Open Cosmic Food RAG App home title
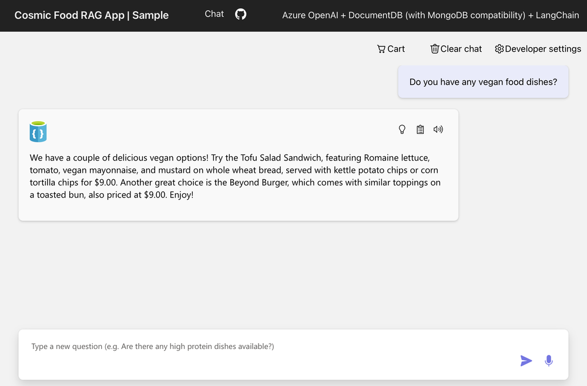The height and width of the screenshot is (386, 587). point(91,15)
